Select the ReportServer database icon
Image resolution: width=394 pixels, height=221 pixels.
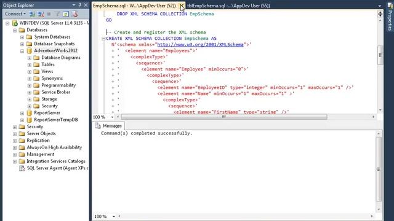pyautogui.click(x=30, y=113)
